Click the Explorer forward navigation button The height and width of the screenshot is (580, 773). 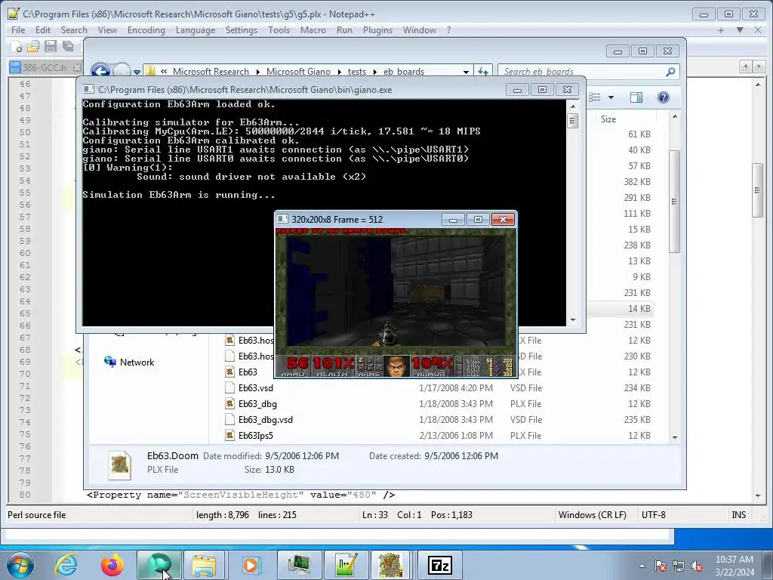pyautogui.click(x=122, y=71)
